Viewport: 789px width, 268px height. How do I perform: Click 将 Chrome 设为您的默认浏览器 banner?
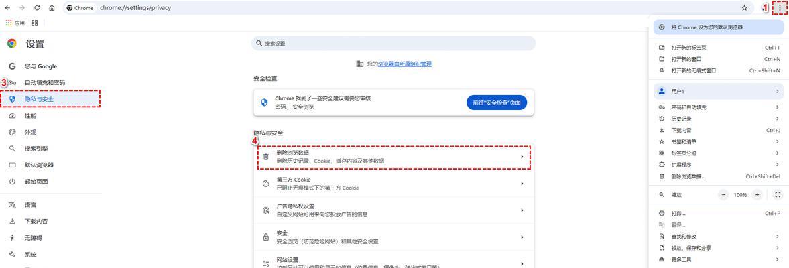tap(719, 27)
